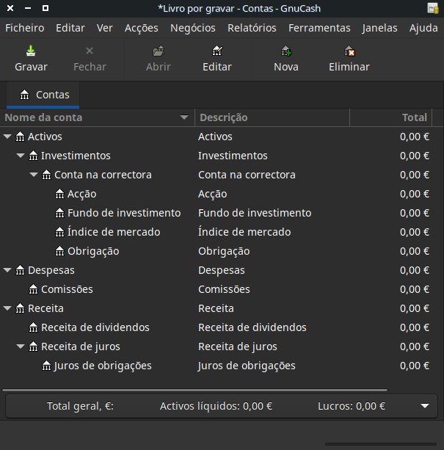This screenshot has width=444, height=450.
Task: Collapse the Conta na correctora branch
Action: [x=34, y=175]
